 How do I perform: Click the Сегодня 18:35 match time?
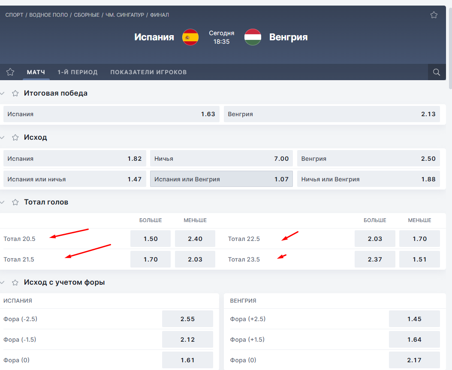click(x=221, y=37)
